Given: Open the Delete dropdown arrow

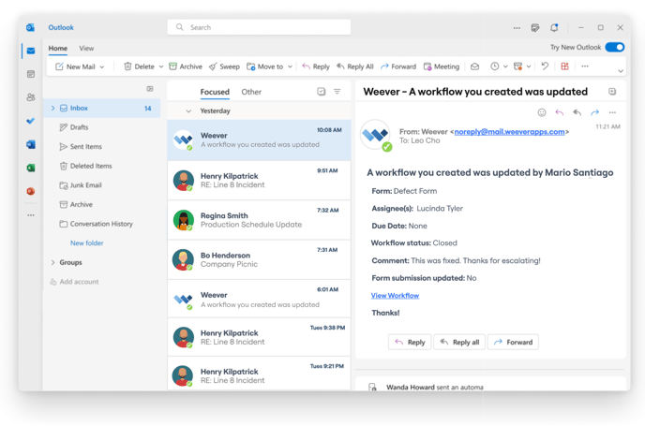Looking at the screenshot, I should coord(161,67).
